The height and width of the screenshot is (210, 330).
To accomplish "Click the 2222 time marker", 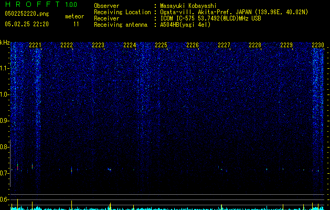I will 67,45.
